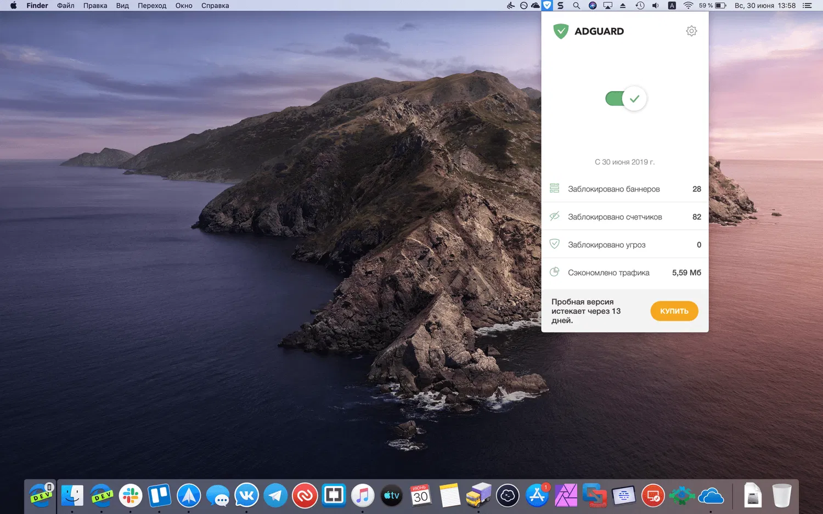823x514 pixels.
Task: Click the shield icon beside Заблокировано угроз
Action: [555, 244]
